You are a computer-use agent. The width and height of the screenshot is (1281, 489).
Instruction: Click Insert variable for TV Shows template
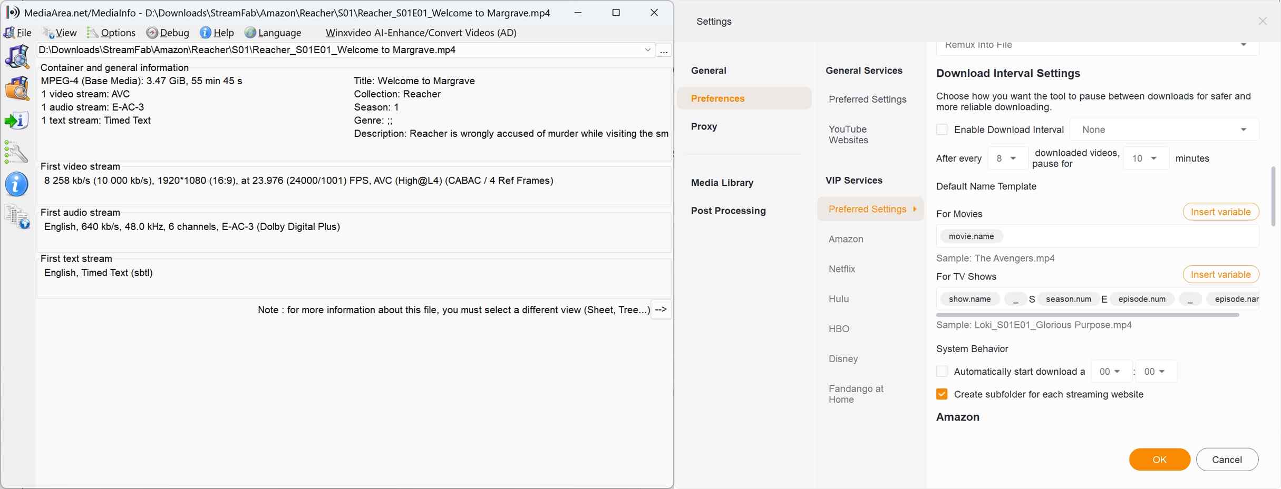point(1221,274)
